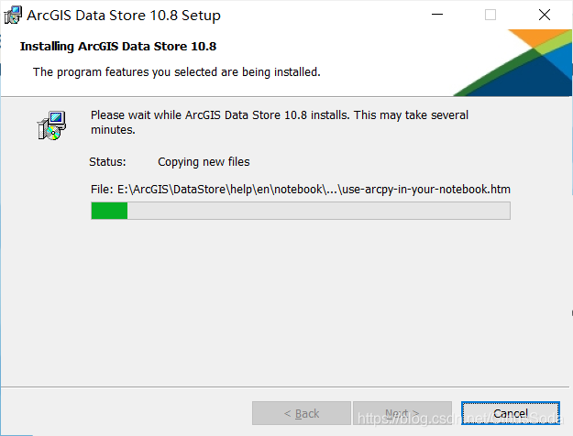
Task: Click the 'Installing ArcGIS Data Store 10.8' heading
Action: tap(118, 47)
